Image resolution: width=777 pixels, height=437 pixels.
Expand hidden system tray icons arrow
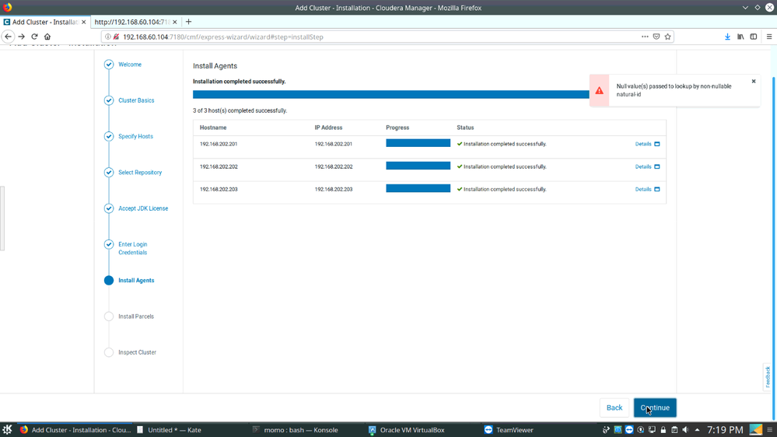[697, 430]
